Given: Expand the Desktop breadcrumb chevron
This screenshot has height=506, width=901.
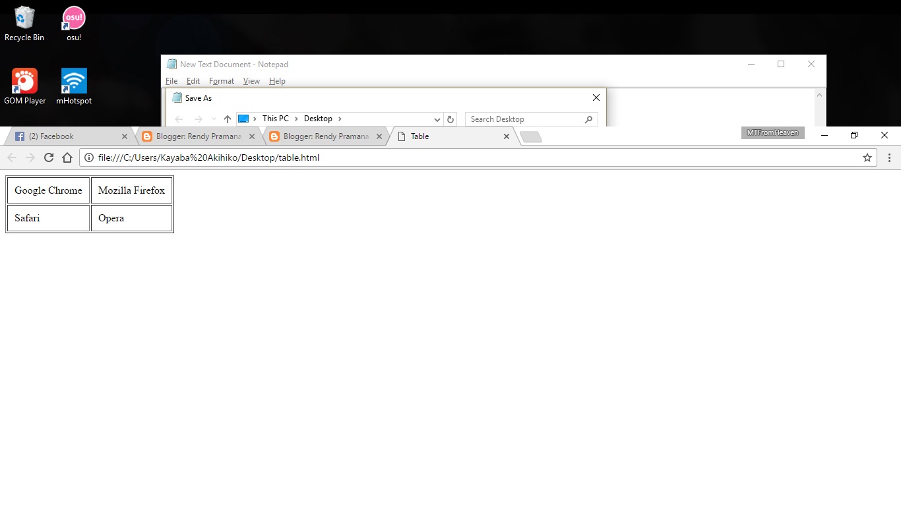Looking at the screenshot, I should pyautogui.click(x=338, y=119).
